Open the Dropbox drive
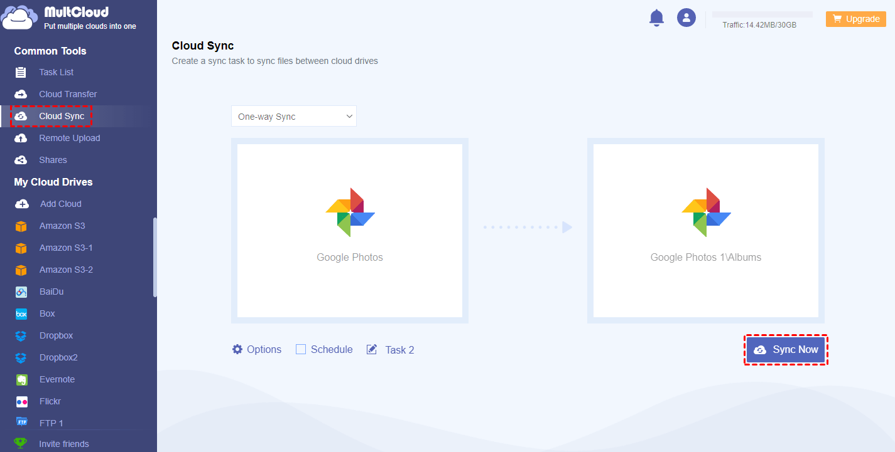Viewport: 895px width, 452px height. pos(56,335)
